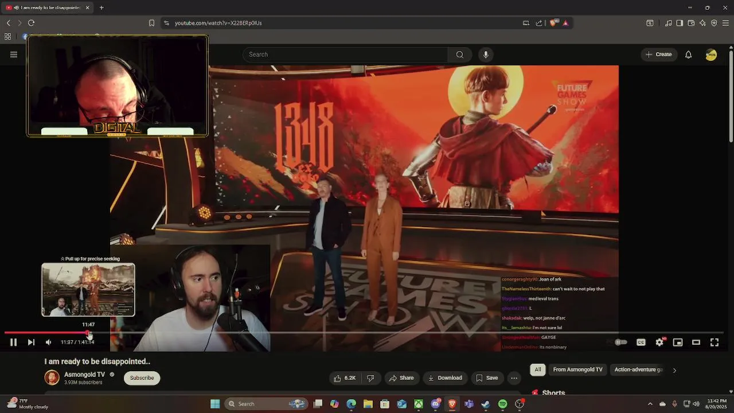Seek on the red video progress bar

[364, 333]
